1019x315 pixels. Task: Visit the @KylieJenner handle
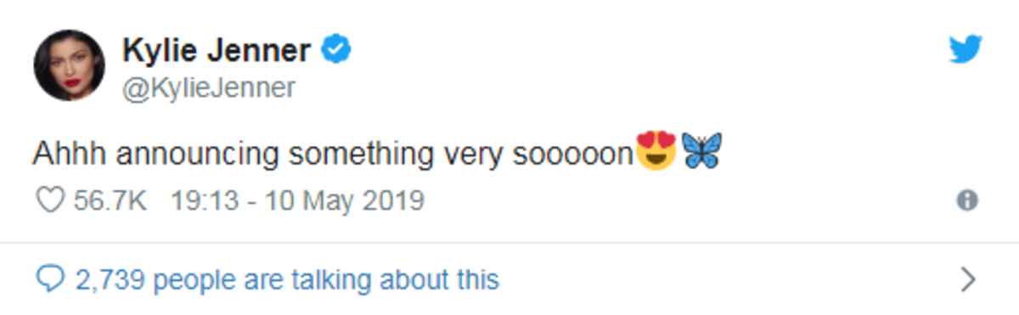tap(208, 88)
